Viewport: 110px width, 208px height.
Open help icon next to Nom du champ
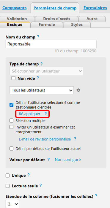(38, 37)
